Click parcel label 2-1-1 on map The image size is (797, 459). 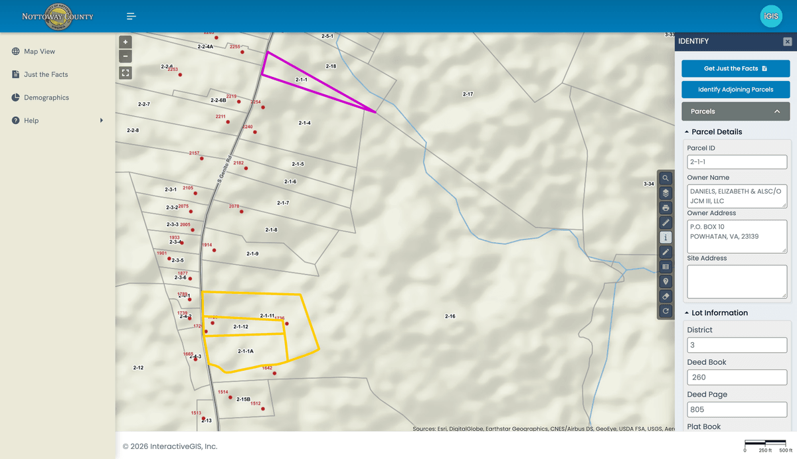(302, 80)
